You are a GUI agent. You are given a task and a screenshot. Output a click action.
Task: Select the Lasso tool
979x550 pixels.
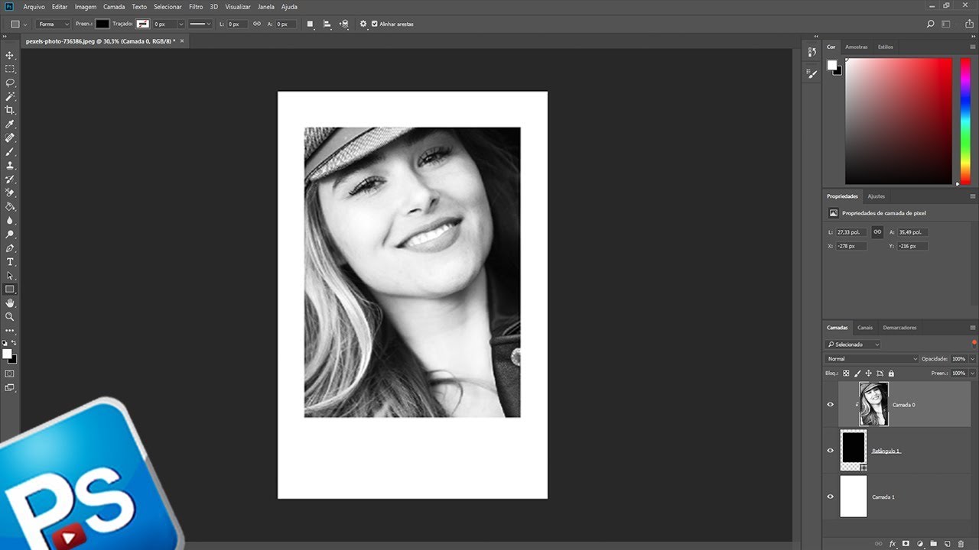click(x=10, y=82)
